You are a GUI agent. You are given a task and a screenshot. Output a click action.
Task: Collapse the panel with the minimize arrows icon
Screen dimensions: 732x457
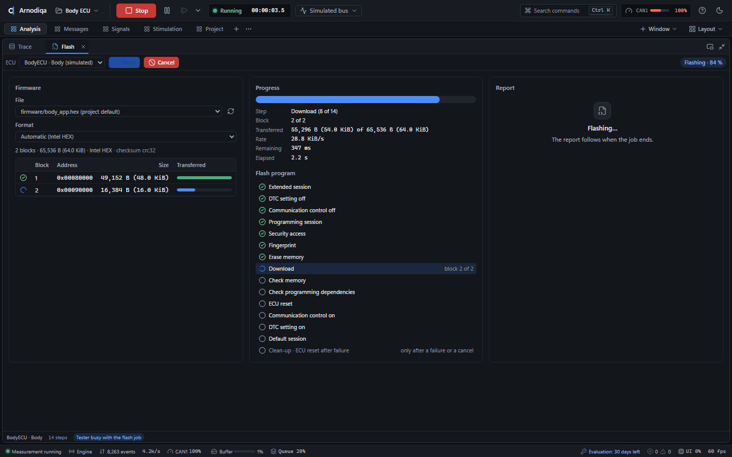coord(722,47)
